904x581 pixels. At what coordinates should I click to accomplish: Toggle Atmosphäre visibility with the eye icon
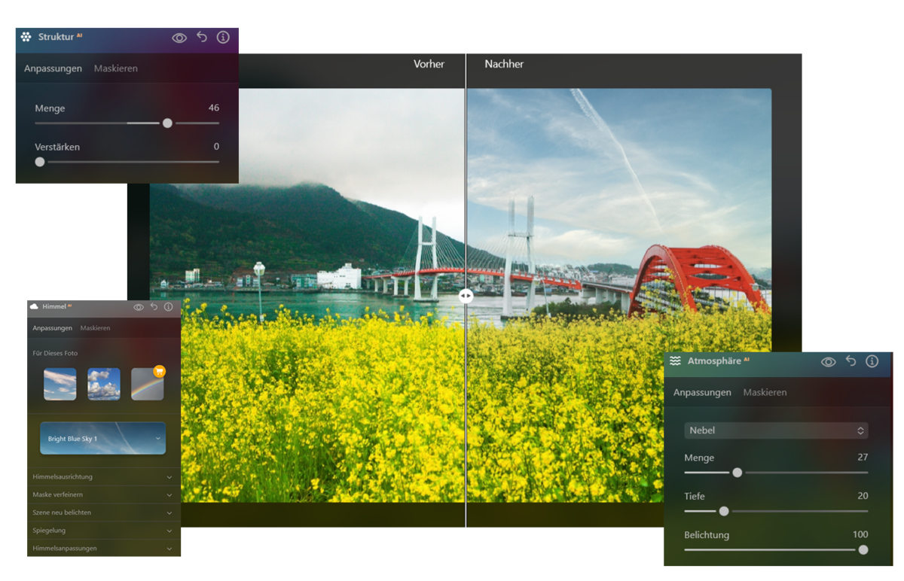click(x=828, y=361)
